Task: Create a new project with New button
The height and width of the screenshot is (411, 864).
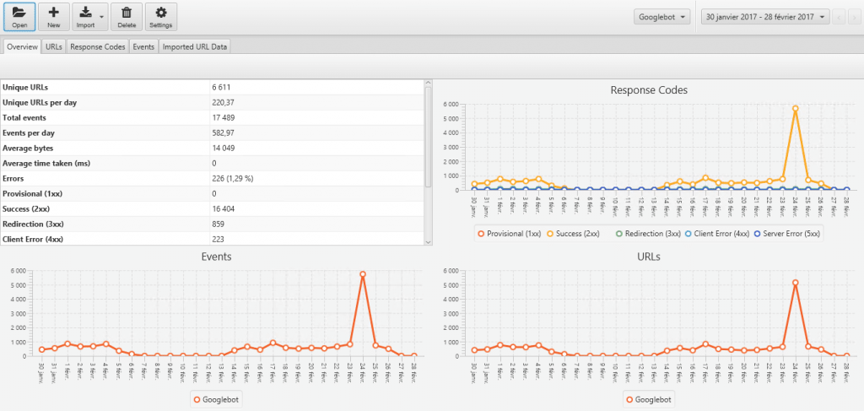Action: pos(54,17)
